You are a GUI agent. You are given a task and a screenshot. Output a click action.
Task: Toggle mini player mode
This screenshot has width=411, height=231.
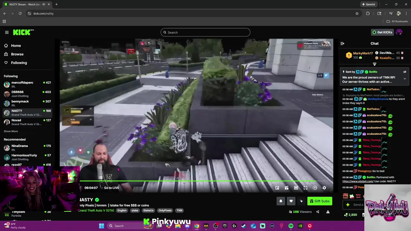(x=277, y=188)
